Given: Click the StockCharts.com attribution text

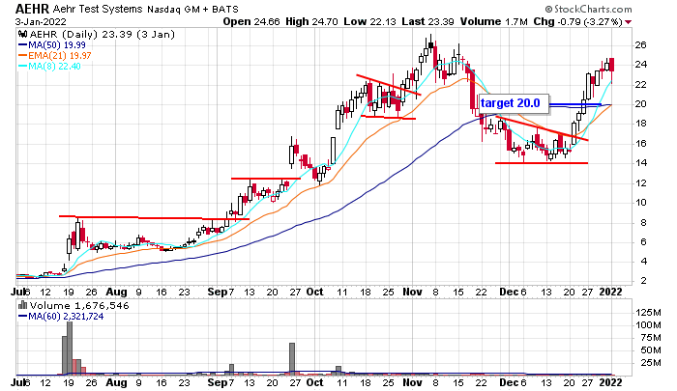Looking at the screenshot, I should pyautogui.click(x=588, y=9).
